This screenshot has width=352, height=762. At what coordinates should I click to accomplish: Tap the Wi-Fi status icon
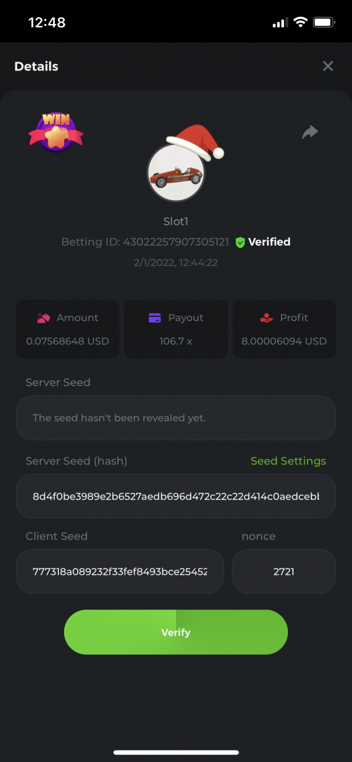(x=300, y=22)
